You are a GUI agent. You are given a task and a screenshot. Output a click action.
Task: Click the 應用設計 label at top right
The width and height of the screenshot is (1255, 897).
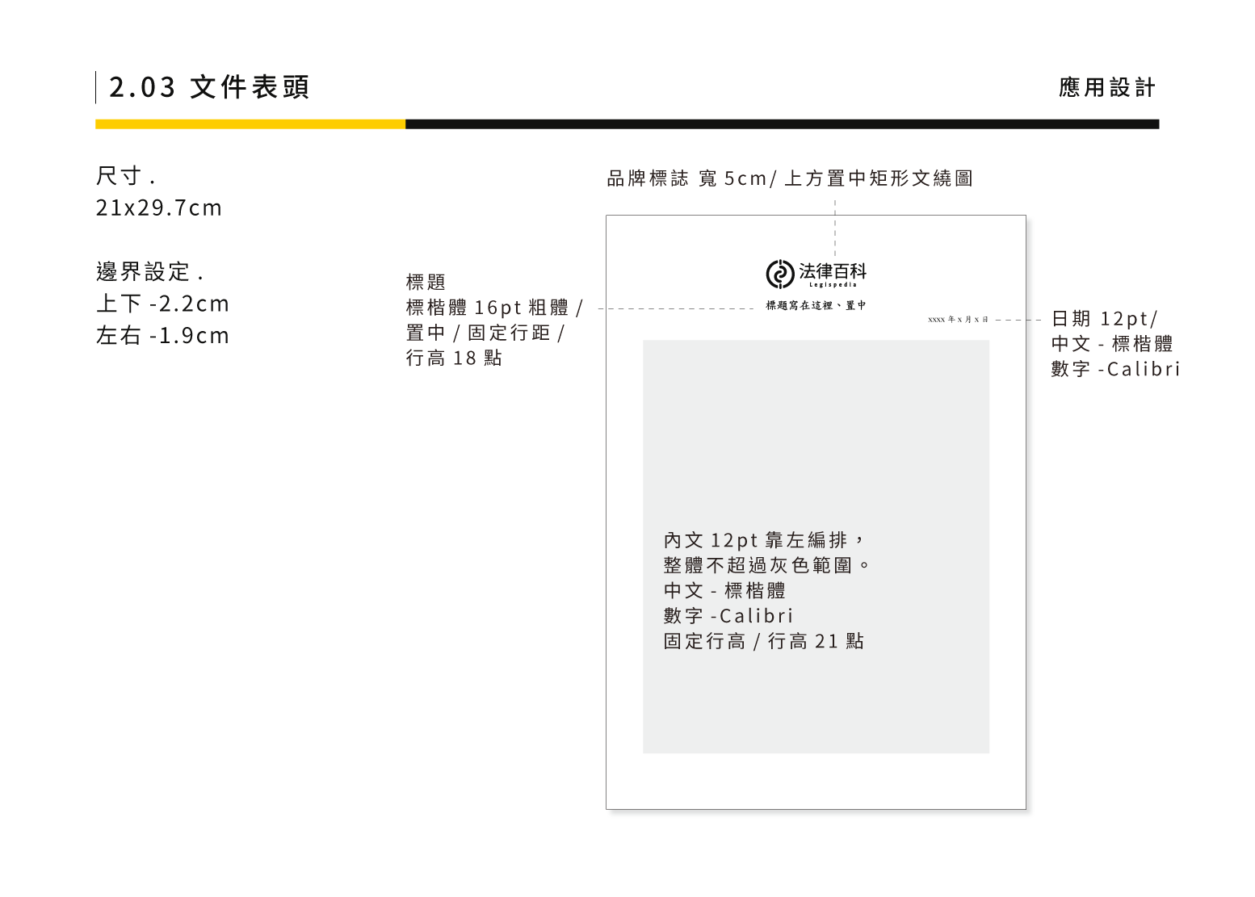[1107, 87]
